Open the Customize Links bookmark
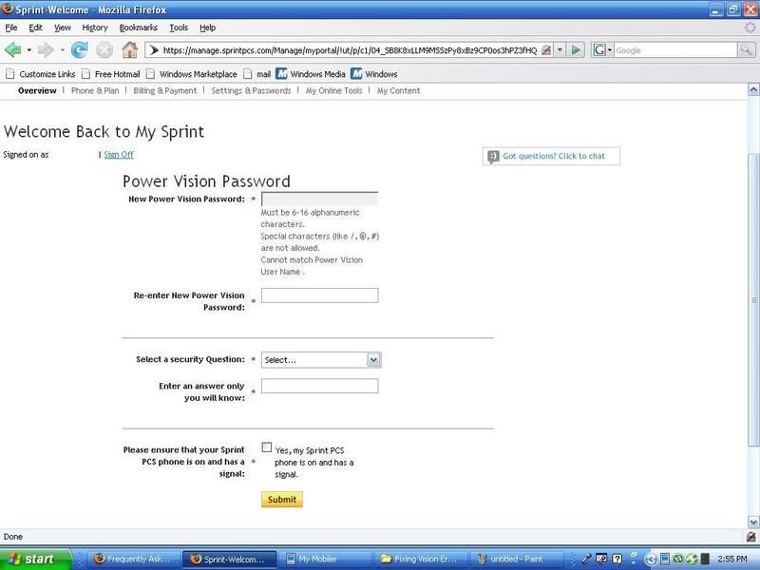Viewport: 760px width, 570px height. click(41, 74)
